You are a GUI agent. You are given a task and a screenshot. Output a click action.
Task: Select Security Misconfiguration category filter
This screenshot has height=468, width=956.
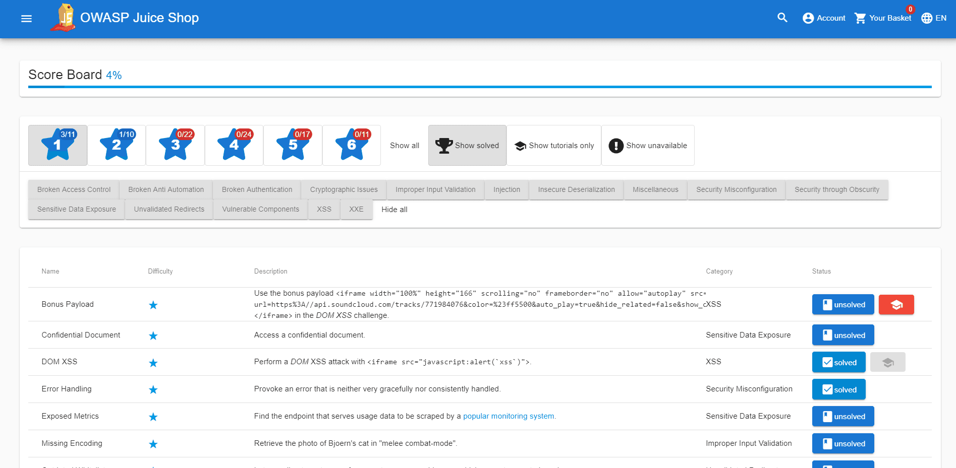(x=736, y=190)
